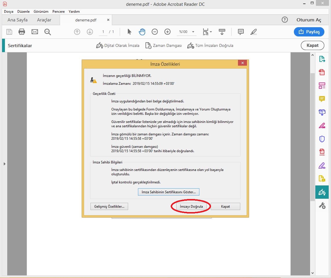
Task: Open the shield Protect tool in sidebar
Action: pyautogui.click(x=322, y=139)
